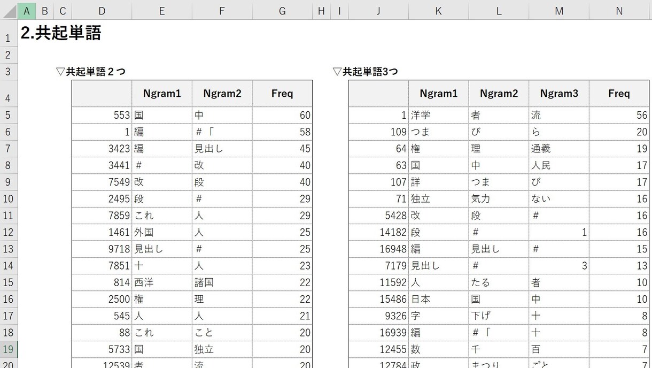Click cell containing 人民
Screen dimensions: 652x368
[559, 165]
